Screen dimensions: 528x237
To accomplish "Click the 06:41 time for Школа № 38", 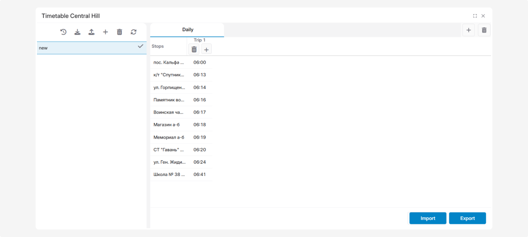I will coord(200,175).
